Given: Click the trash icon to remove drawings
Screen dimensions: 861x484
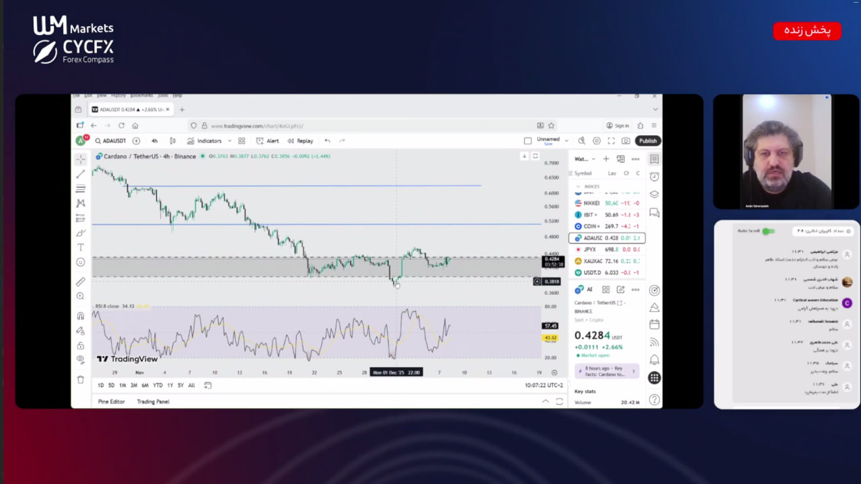Looking at the screenshot, I should coord(81,379).
